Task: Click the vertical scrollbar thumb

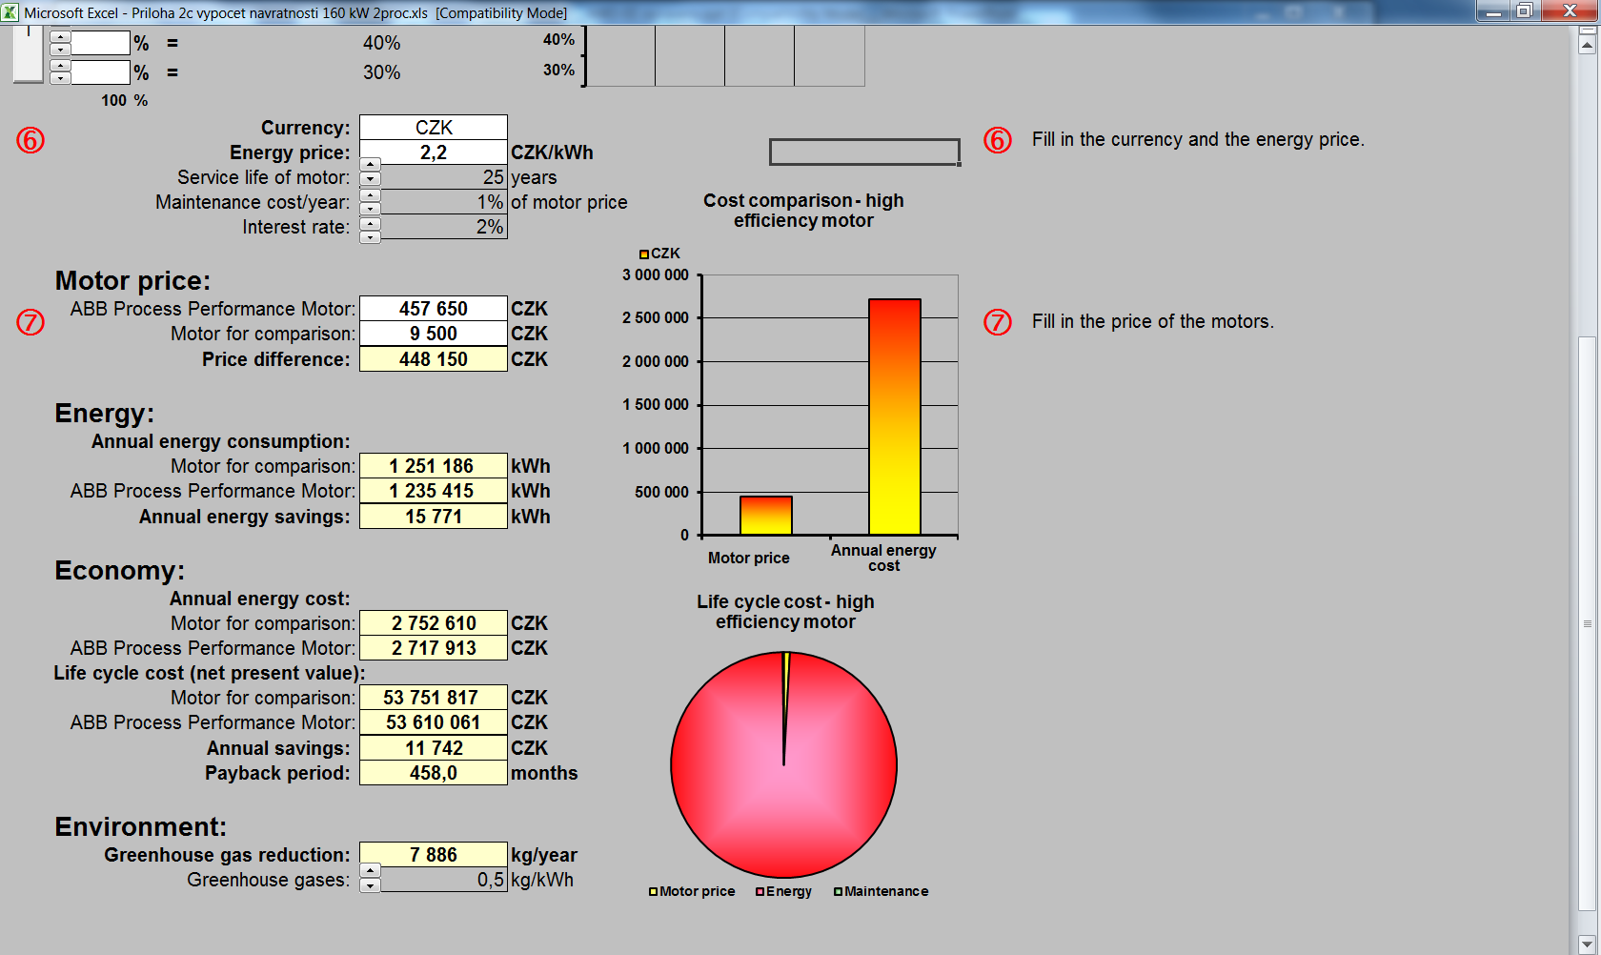Action: pyautogui.click(x=1587, y=624)
